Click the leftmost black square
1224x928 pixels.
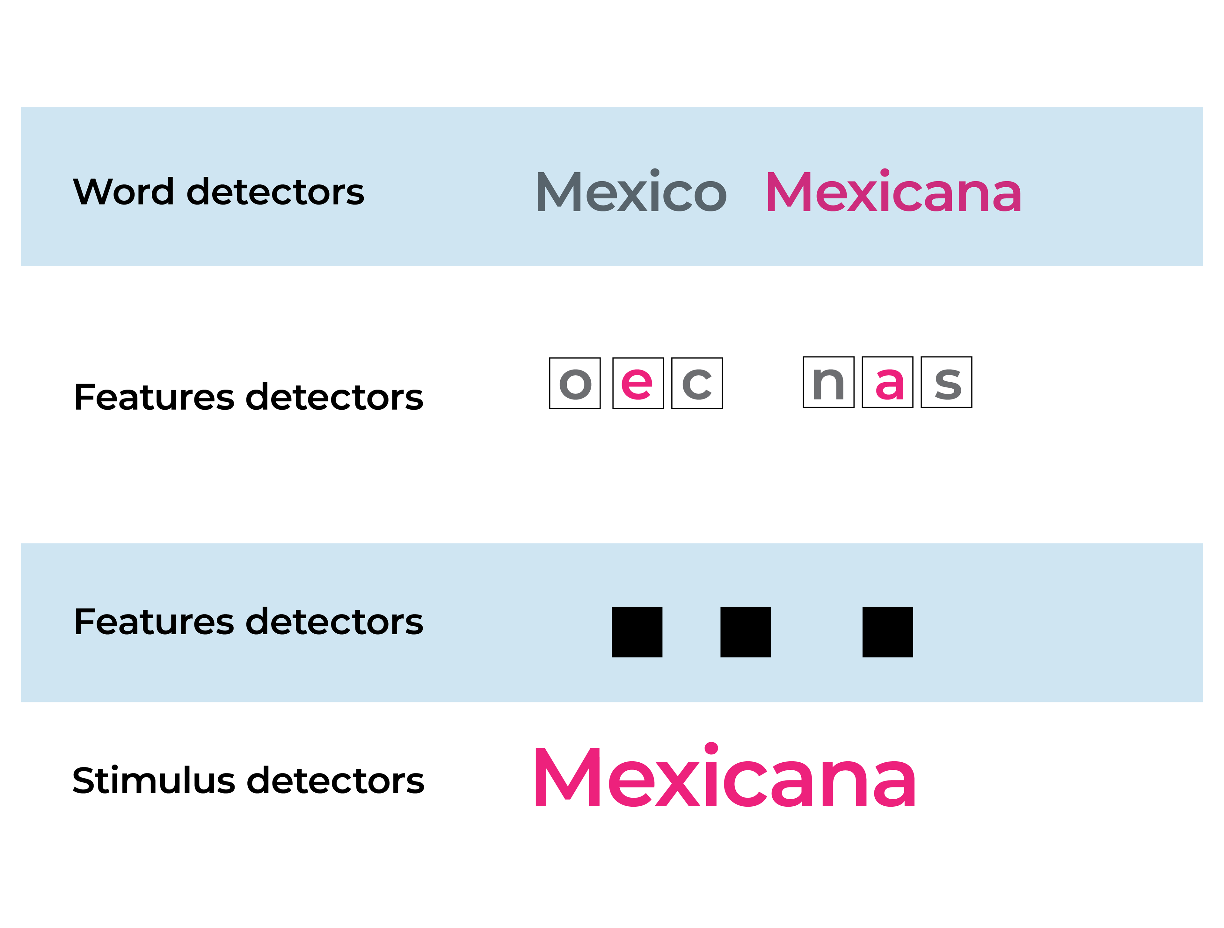637,632
